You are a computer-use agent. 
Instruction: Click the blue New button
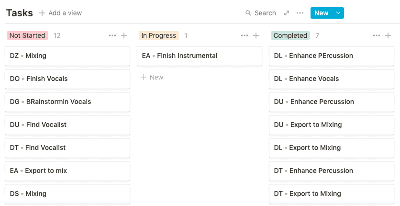click(x=321, y=13)
